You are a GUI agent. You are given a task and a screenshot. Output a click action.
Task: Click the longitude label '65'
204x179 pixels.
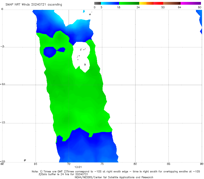[36, 164]
